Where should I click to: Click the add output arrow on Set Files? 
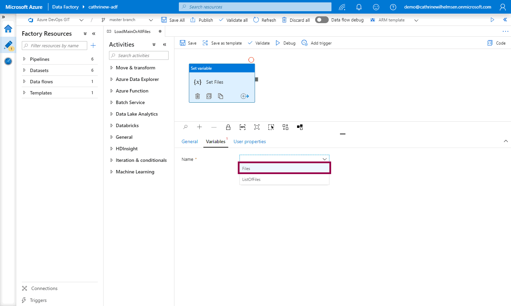tap(245, 96)
